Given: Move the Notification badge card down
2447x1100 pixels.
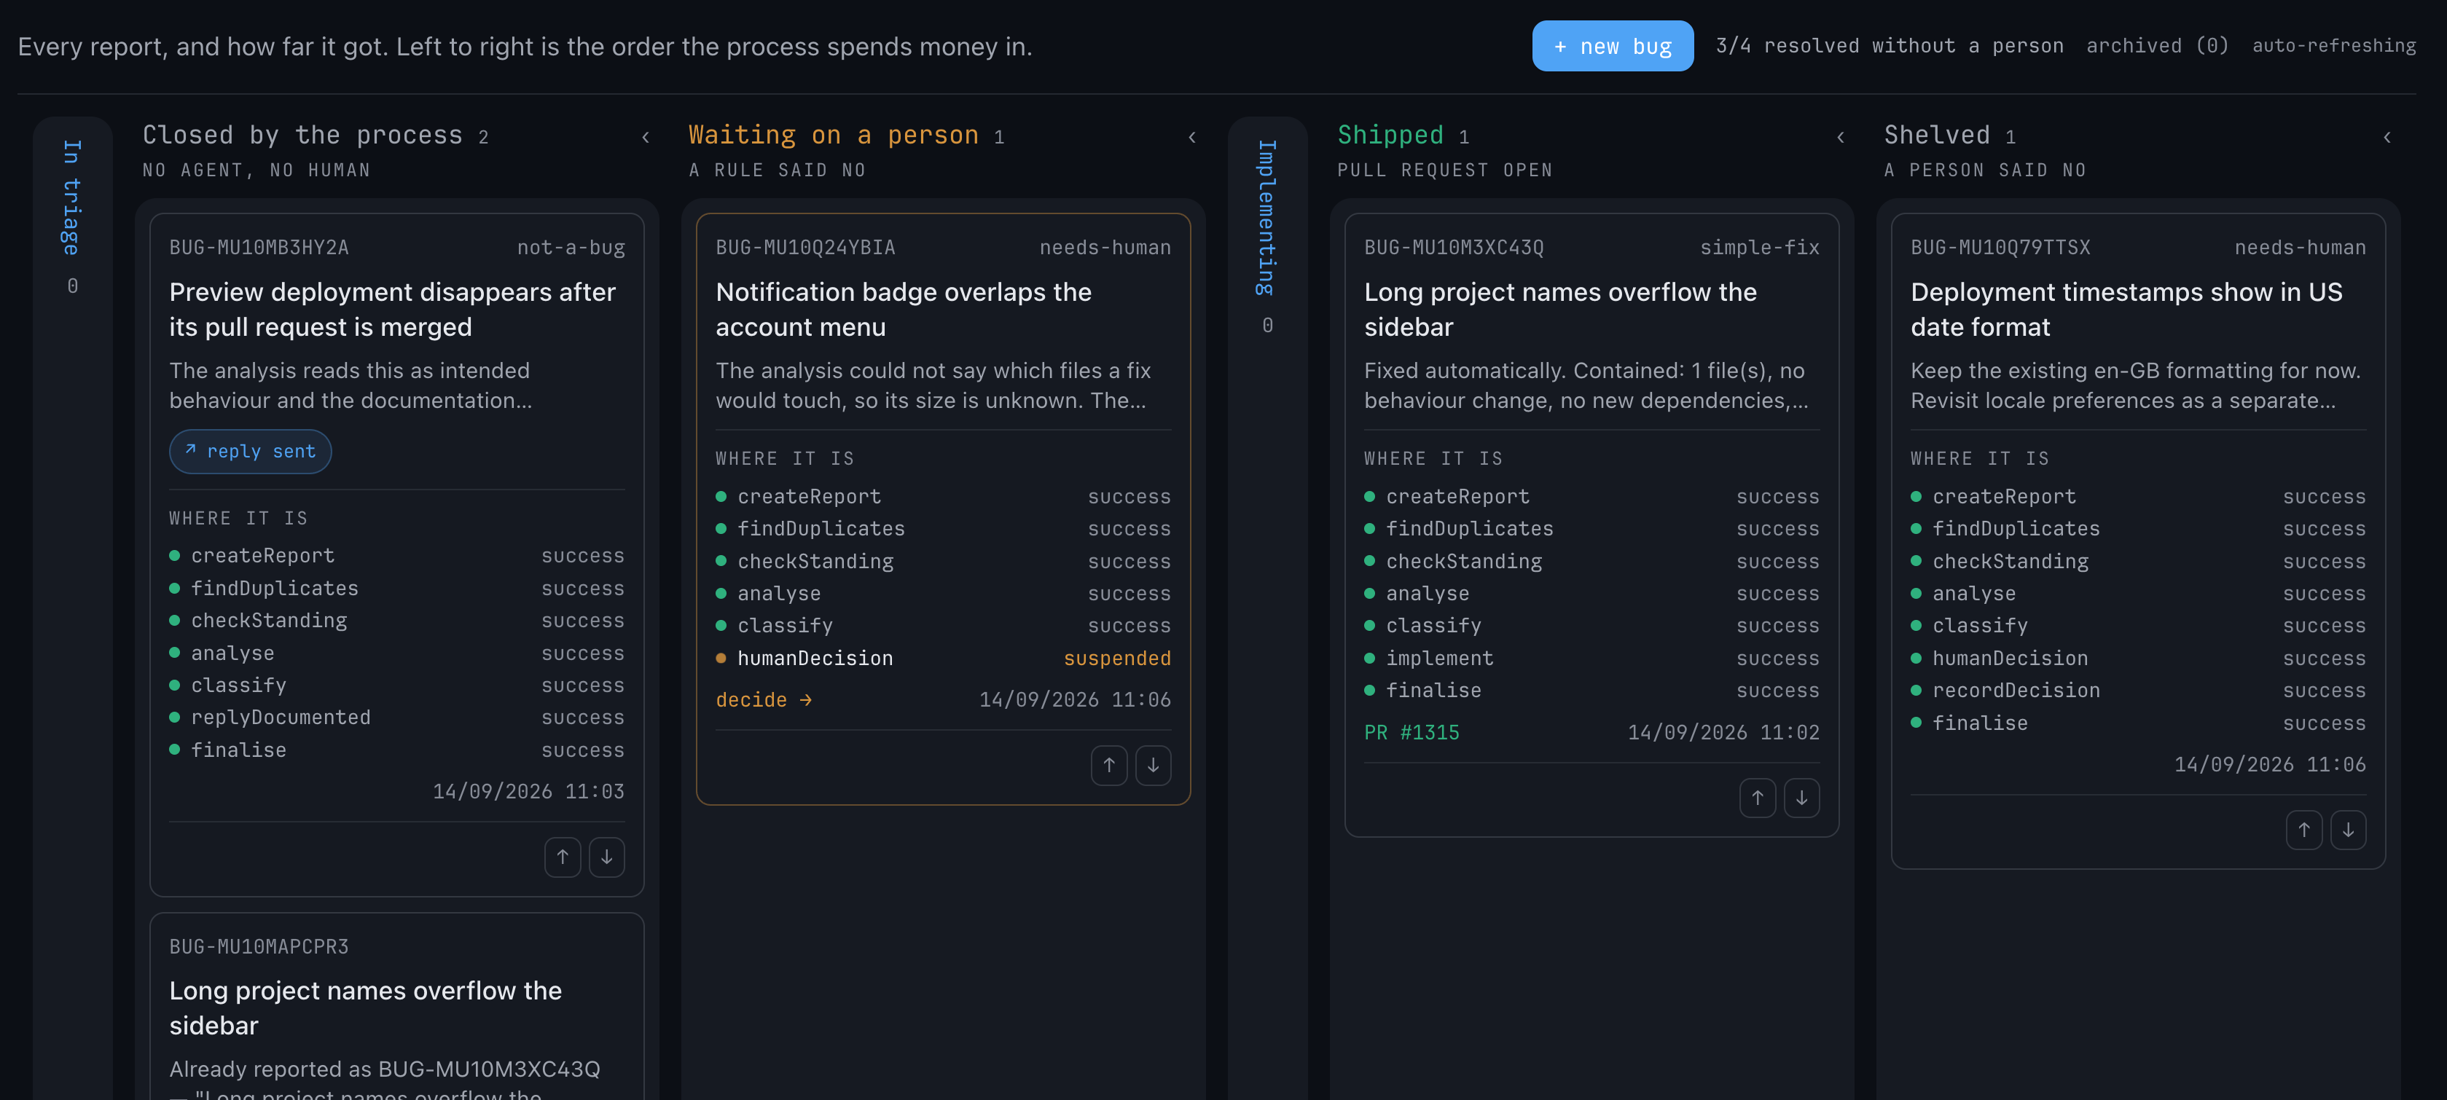Looking at the screenshot, I should pyautogui.click(x=1152, y=765).
